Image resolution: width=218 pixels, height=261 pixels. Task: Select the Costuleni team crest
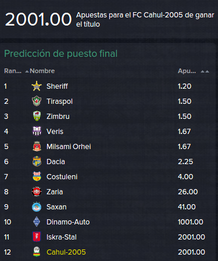(37, 176)
